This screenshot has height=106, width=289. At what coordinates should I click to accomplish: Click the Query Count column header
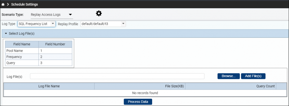tap(231, 86)
